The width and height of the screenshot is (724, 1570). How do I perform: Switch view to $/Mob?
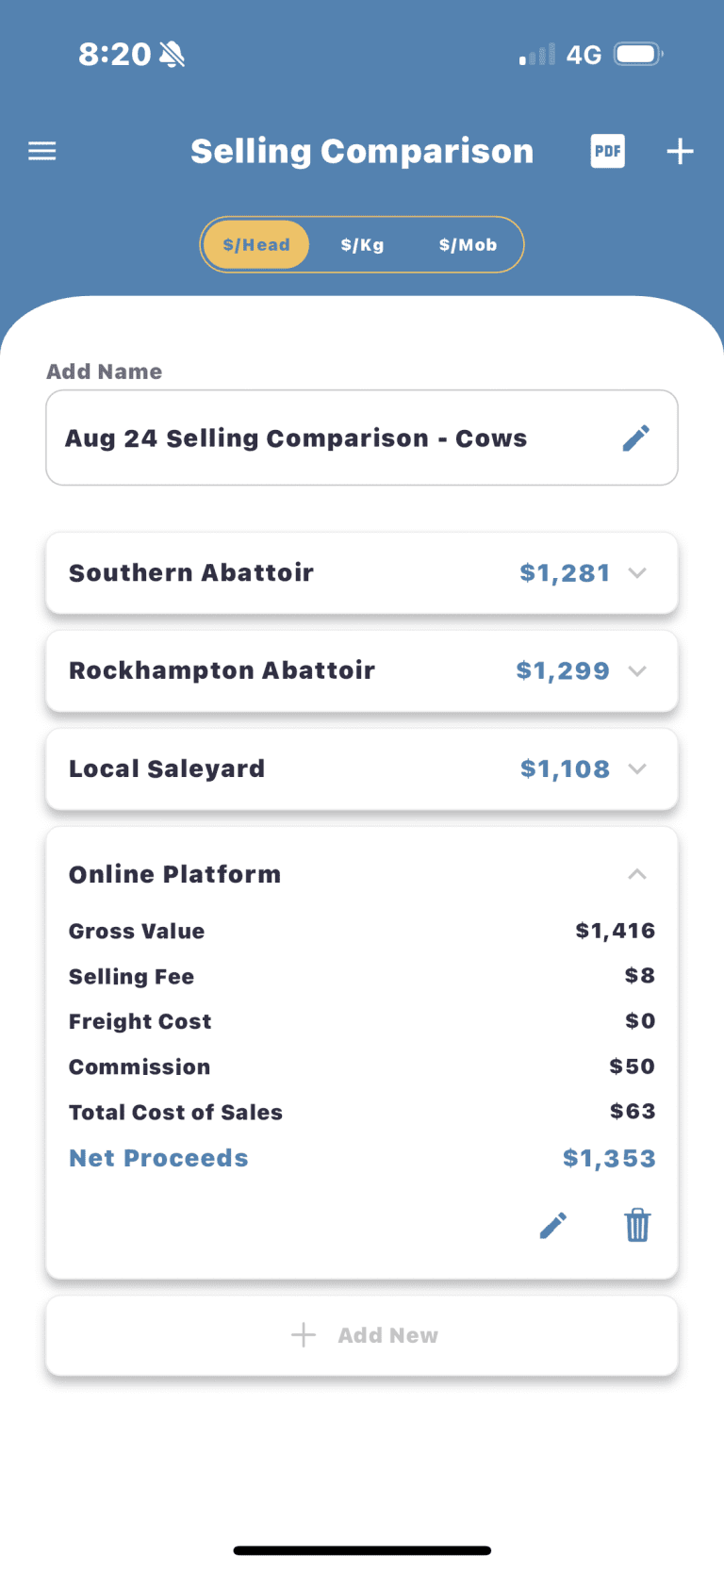point(468,245)
